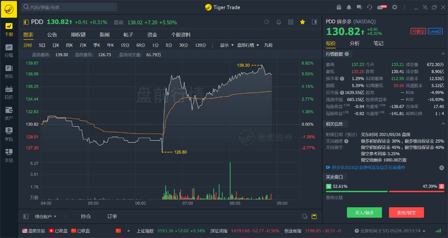
Task: Open the 交易 (trade) sidebar section
Action: coord(9,155)
